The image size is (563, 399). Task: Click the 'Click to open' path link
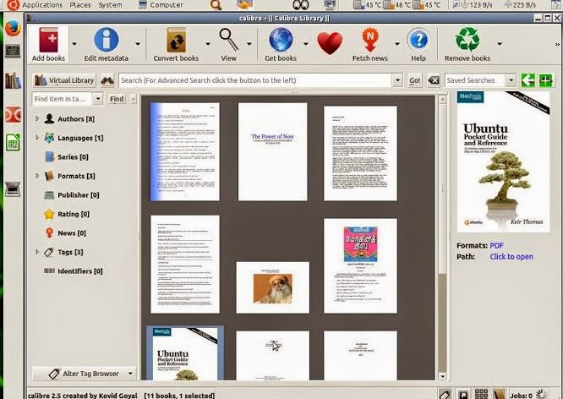click(x=511, y=257)
